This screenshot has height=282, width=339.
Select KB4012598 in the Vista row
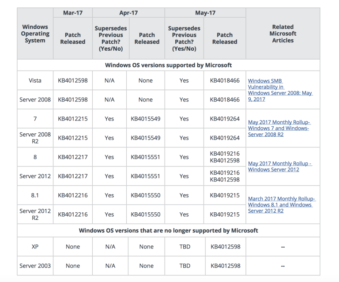(x=73, y=80)
